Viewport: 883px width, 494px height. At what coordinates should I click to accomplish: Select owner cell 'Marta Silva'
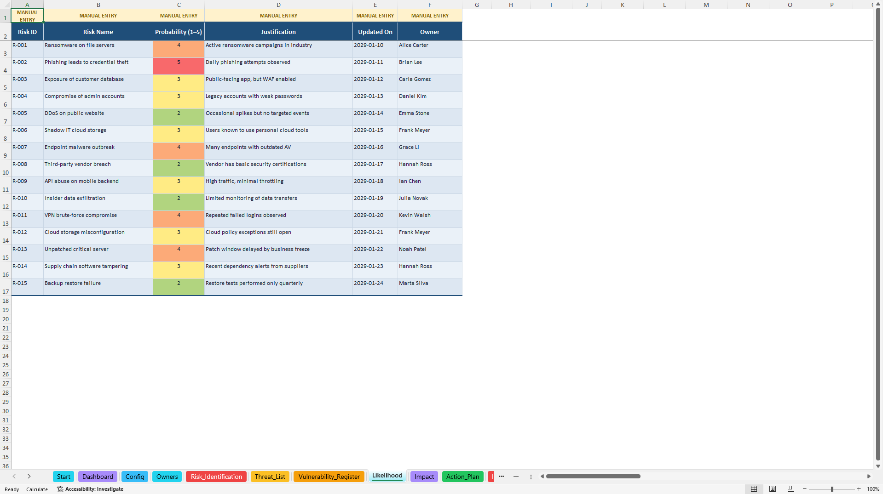430,287
